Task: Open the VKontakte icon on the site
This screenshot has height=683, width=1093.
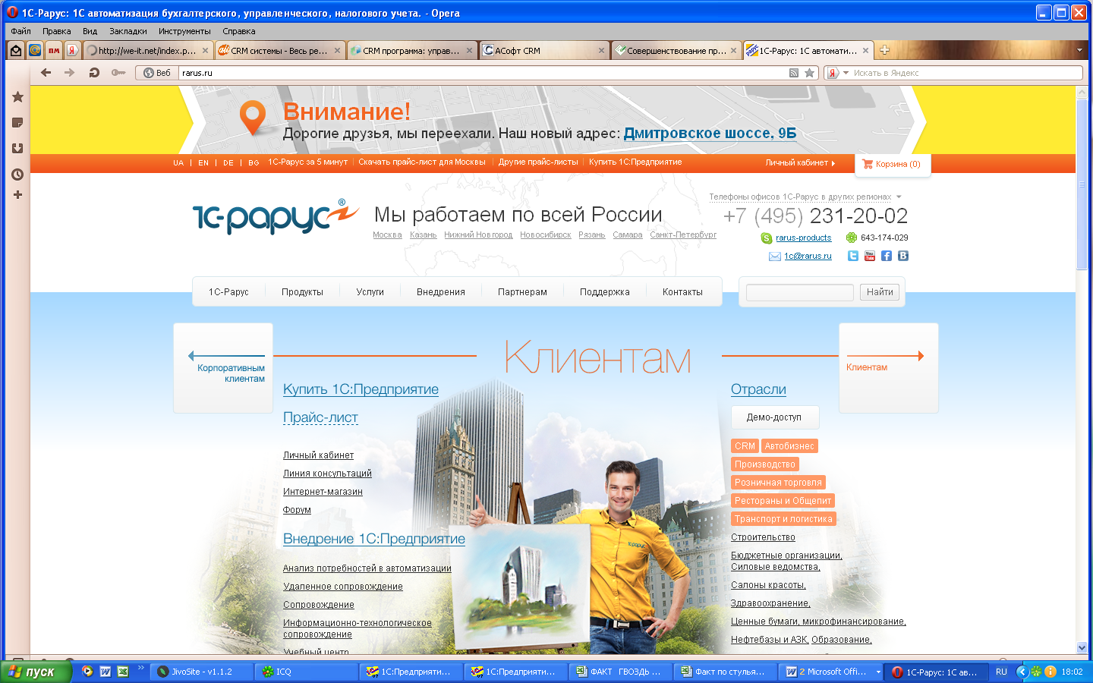Action: tap(903, 256)
